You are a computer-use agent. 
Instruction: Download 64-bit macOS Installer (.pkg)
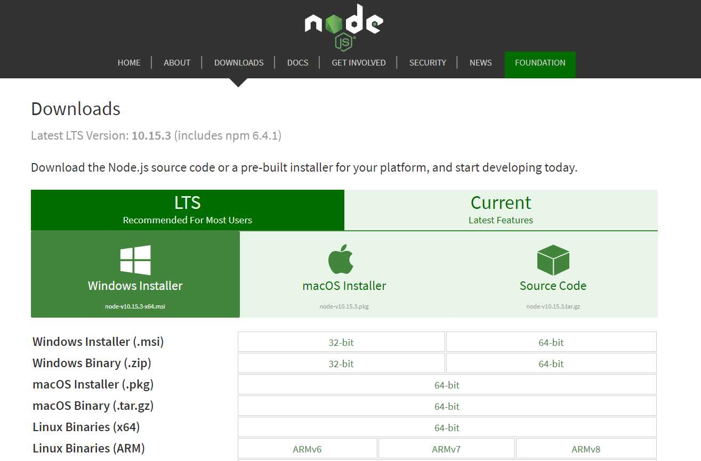[447, 385]
